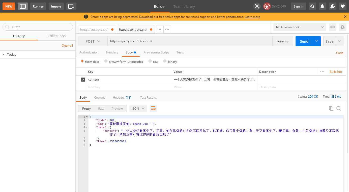Toggle the sidebar layout icon
The width and height of the screenshot is (349, 192).
23,6
